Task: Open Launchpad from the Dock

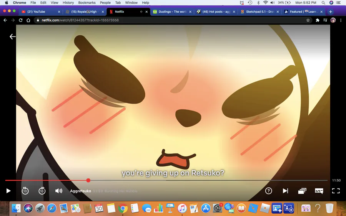Action: click(x=40, y=208)
